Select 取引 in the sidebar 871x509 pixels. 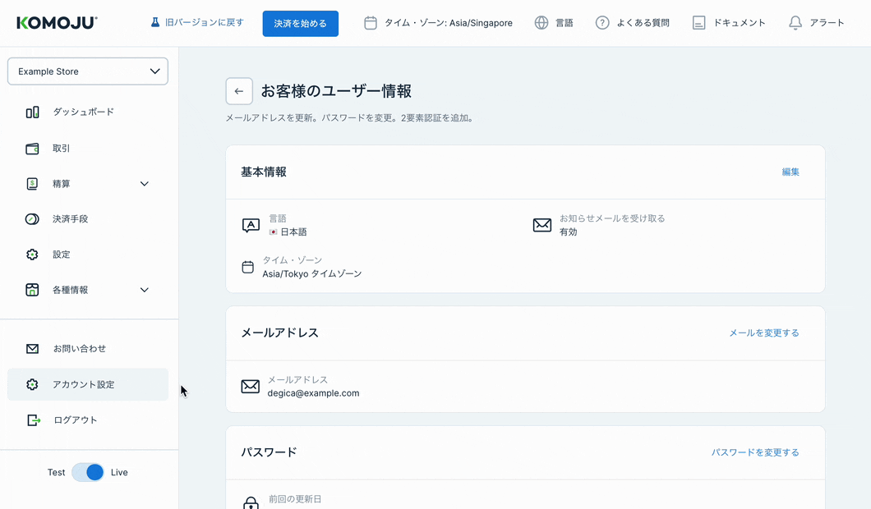62,149
